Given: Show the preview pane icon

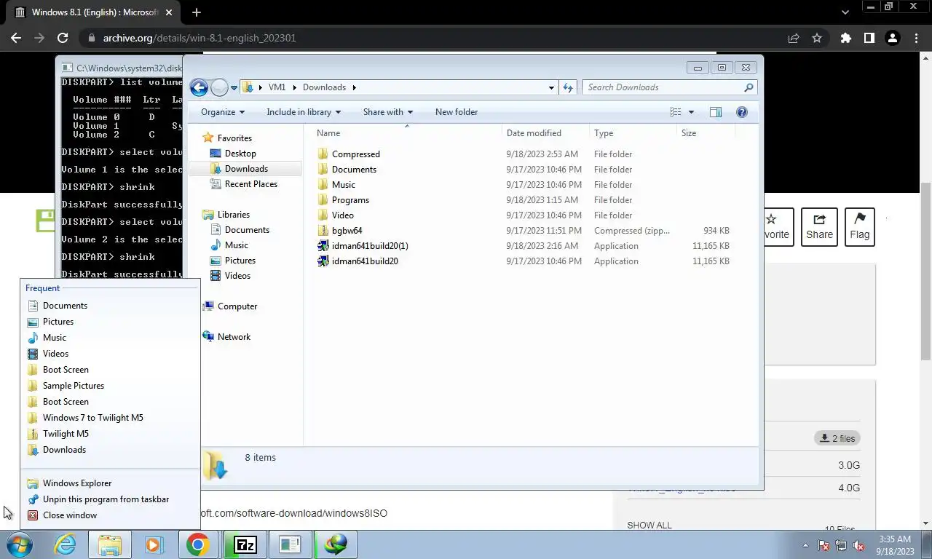Looking at the screenshot, I should tap(716, 112).
